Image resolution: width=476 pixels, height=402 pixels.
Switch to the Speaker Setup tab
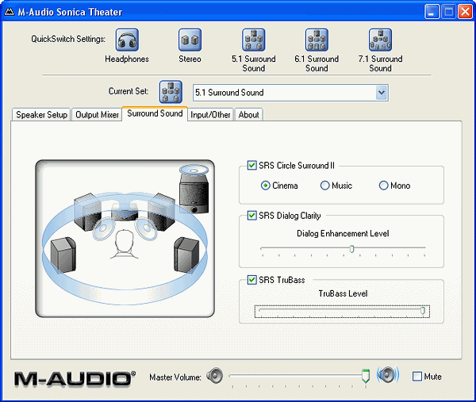coord(41,115)
